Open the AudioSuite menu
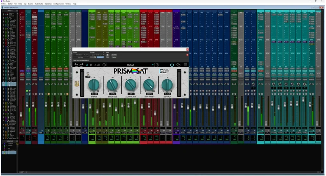Viewport: 326px width, 176px height. tap(39, 4)
